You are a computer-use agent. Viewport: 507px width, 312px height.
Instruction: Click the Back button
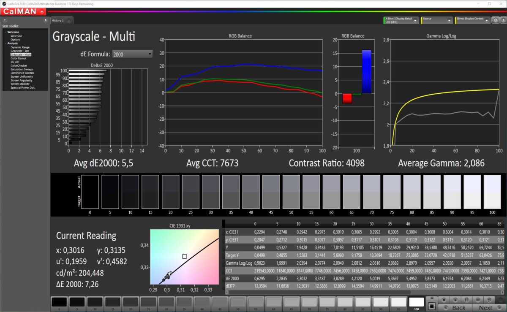[455, 308]
